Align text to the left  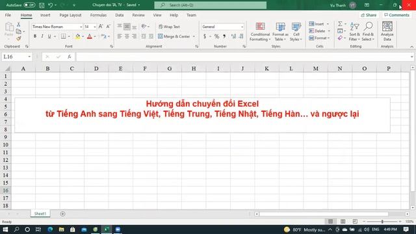[120, 36]
